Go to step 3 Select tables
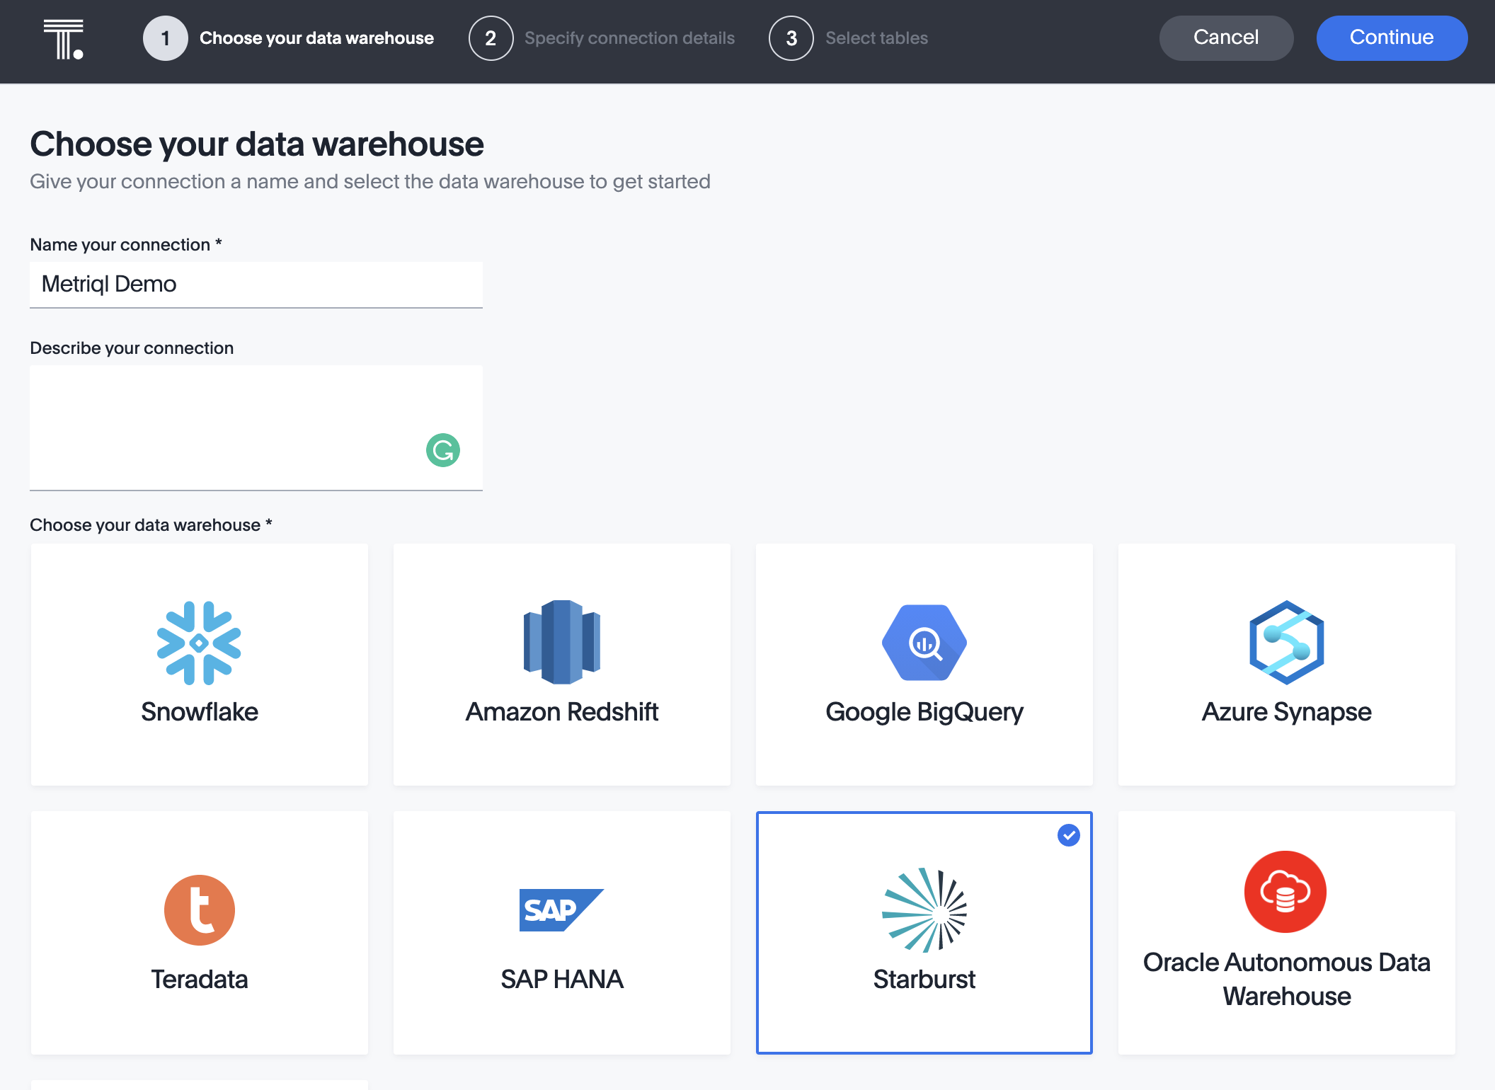This screenshot has height=1090, width=1495. [791, 38]
